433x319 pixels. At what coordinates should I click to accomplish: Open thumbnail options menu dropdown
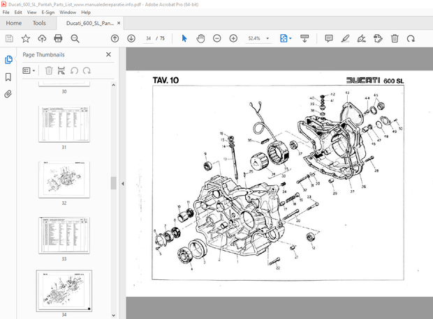point(29,70)
